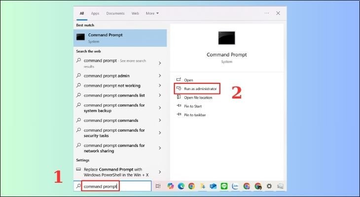Select 'command prompt commands for security tasks' suggestion
Viewport: 360px width, 197px height.
click(114, 133)
